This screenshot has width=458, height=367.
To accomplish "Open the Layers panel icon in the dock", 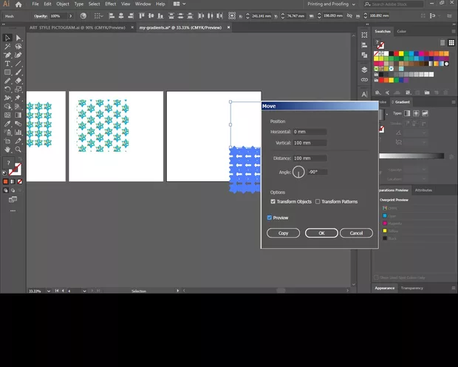I will point(364,70).
